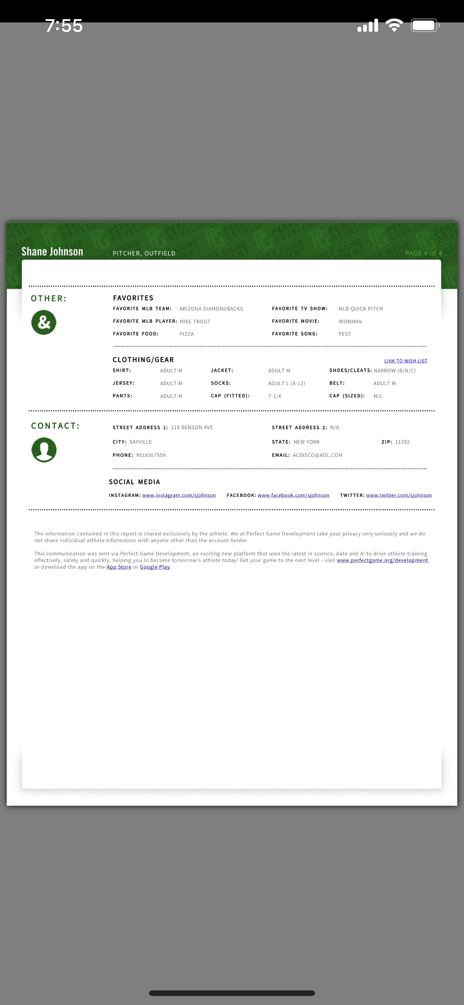The width and height of the screenshot is (464, 1005).
Task: Open the Link to Wish List
Action: [405, 361]
